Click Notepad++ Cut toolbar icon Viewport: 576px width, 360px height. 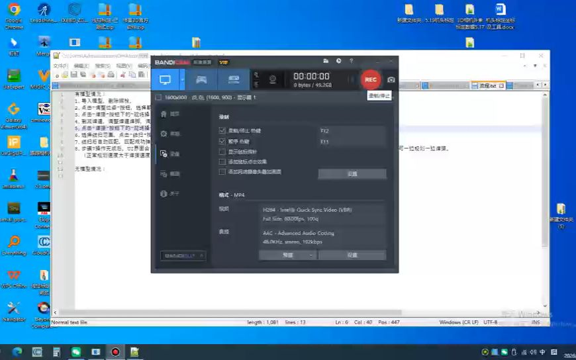pyautogui.click(x=122, y=75)
